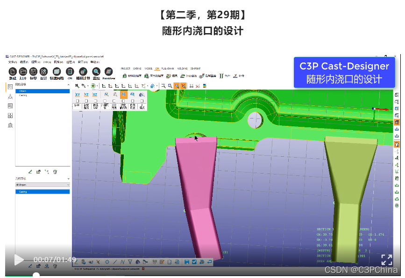The image size is (405, 278).
Task: Enter fullscreen video mode
Action: 387,260
